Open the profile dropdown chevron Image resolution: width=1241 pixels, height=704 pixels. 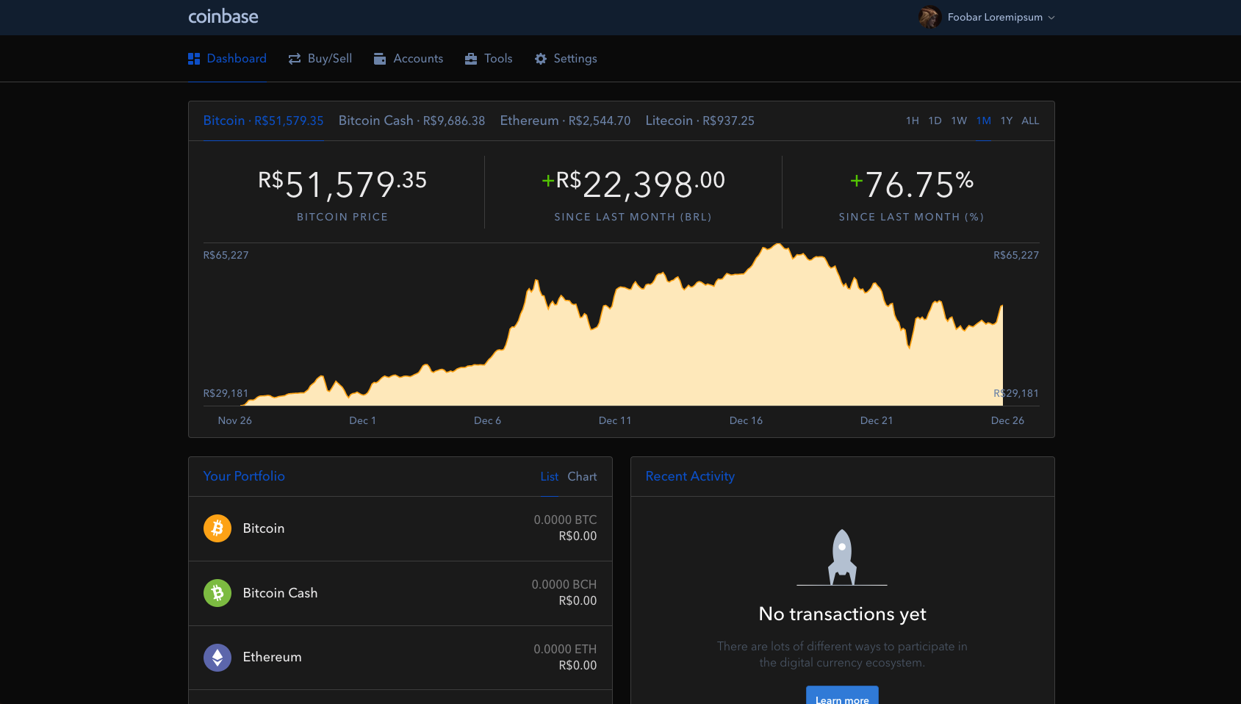(x=1052, y=17)
